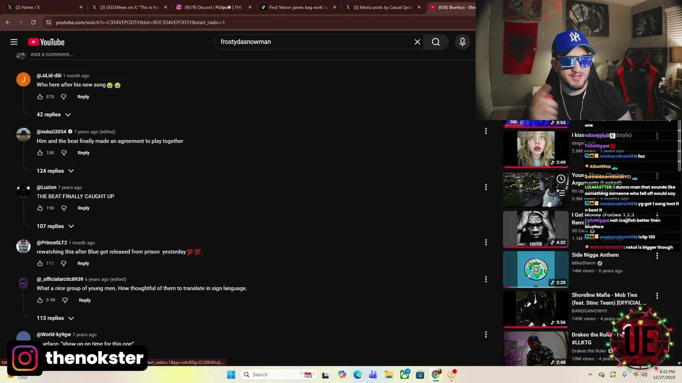
Task: Like the @JdJd-d8i comment
Action: [x=40, y=97]
